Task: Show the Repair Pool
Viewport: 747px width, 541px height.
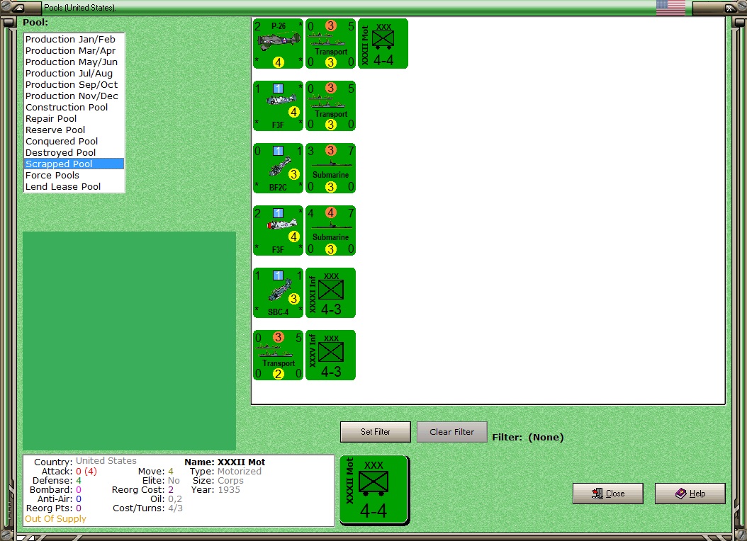Action: click(x=74, y=118)
